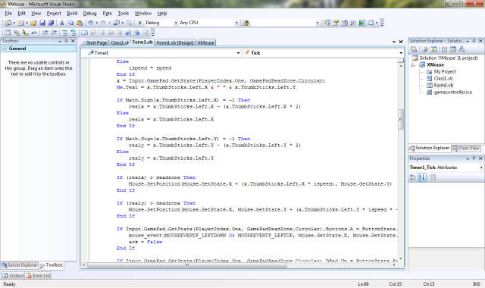Click inside the find combo box text field
This screenshot has width=485, height=288.
tap(283, 23)
